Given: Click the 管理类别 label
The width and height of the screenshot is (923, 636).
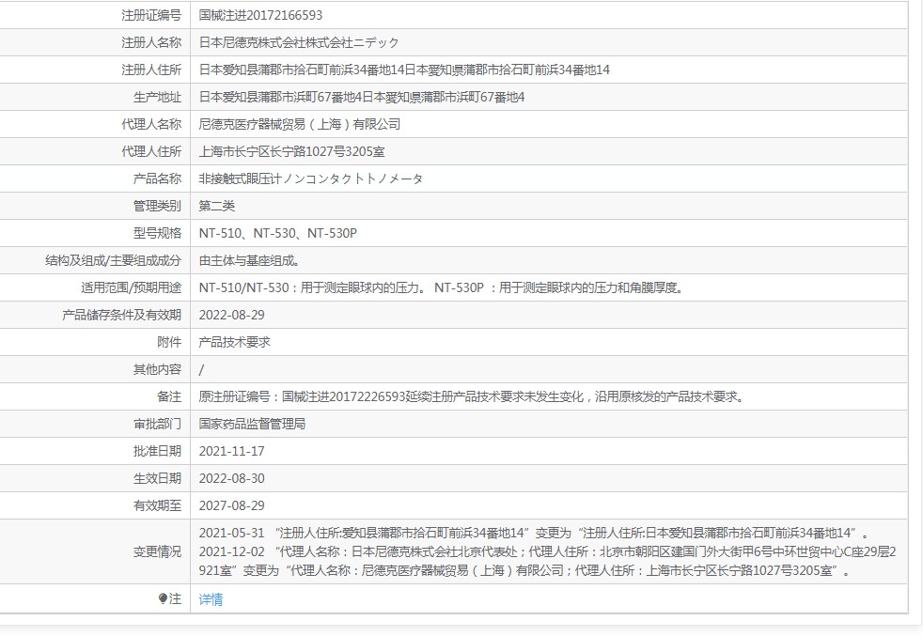Looking at the screenshot, I should pos(157,206).
